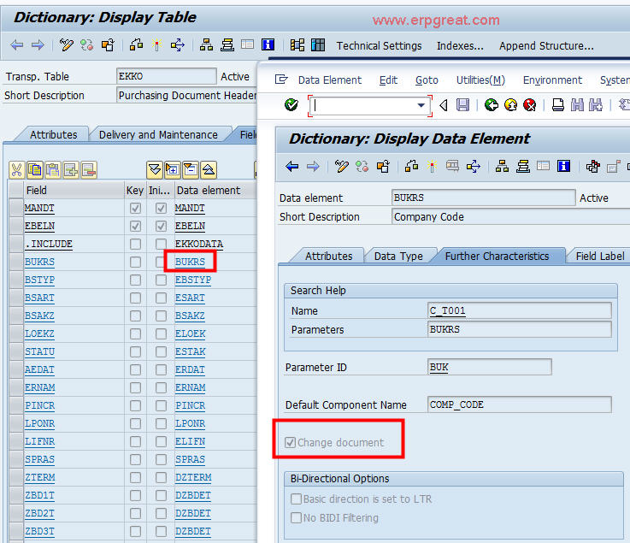The image size is (630, 543).
Task: Click Other Object icon in Display Table toolbar
Action: pyautogui.click(x=108, y=45)
